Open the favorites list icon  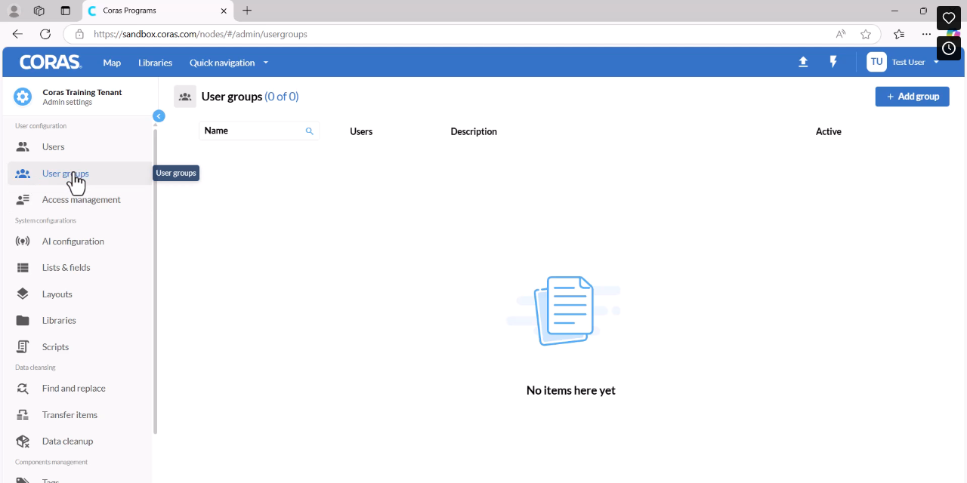pyautogui.click(x=898, y=34)
